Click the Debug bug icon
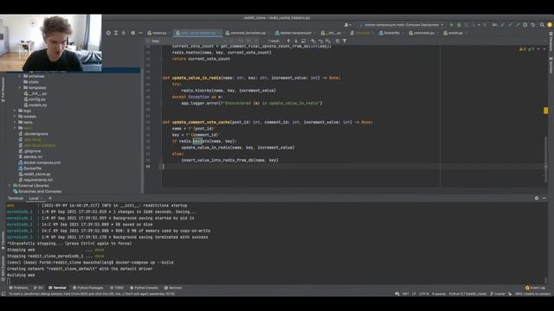Image resolution: width=554 pixels, height=311 pixels. (459, 25)
